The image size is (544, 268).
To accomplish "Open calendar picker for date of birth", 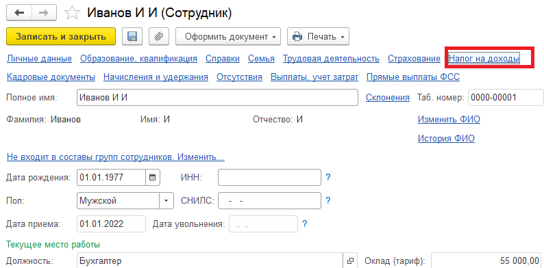I will point(152,178).
